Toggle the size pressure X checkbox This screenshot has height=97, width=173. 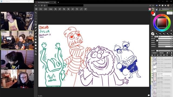(x=155, y=37)
